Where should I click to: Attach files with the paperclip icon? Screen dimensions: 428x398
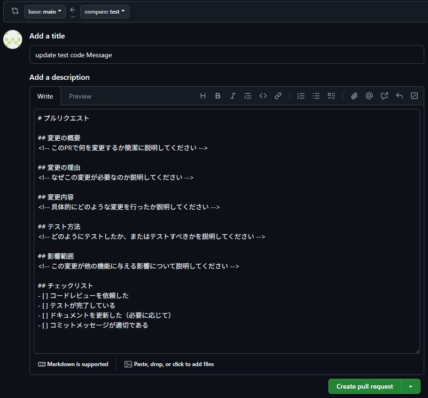(354, 96)
